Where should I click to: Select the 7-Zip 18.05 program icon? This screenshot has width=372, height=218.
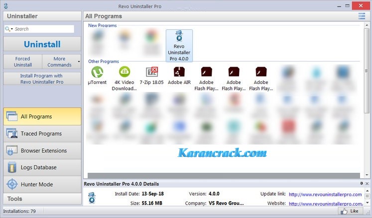[152, 72]
